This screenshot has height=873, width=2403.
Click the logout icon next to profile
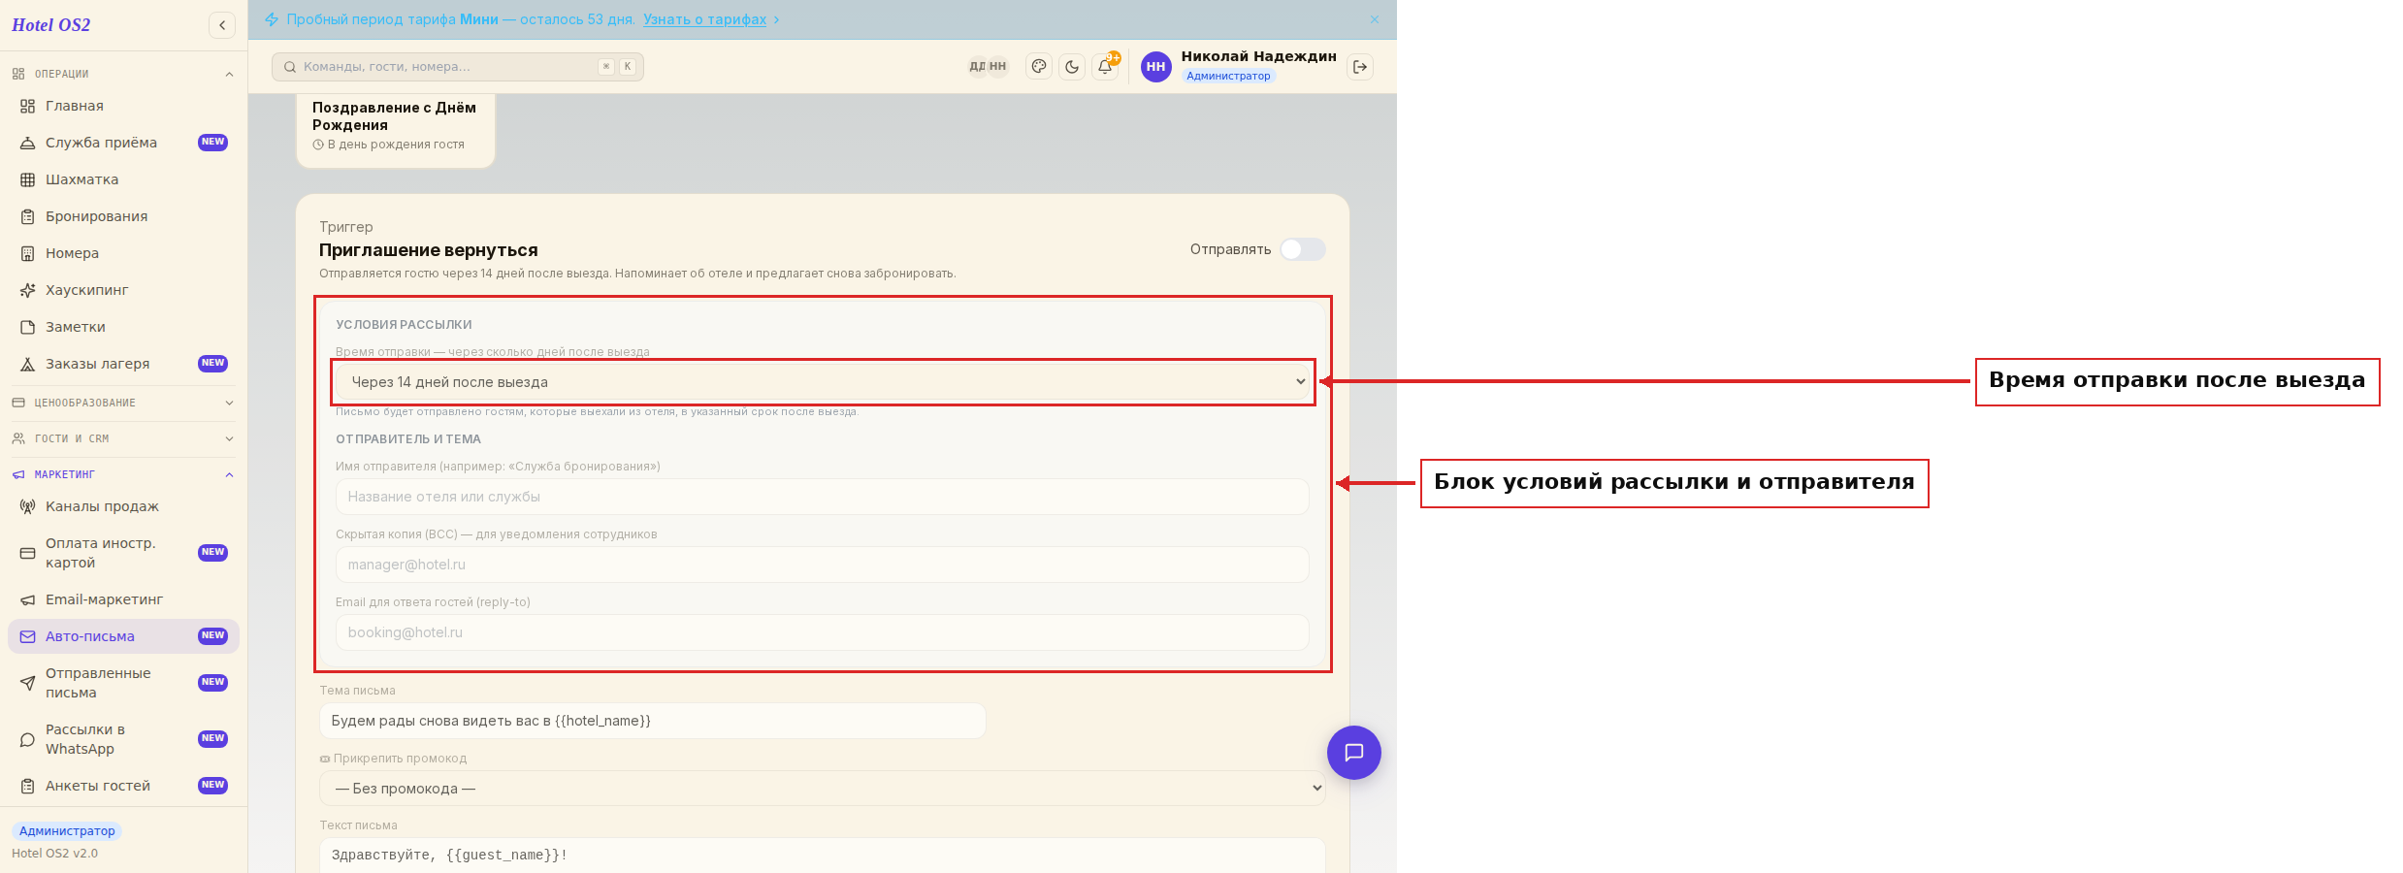[1360, 67]
